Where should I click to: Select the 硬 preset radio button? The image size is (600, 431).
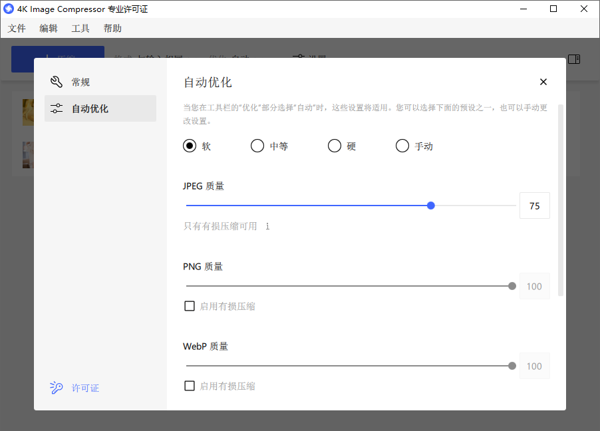click(x=335, y=146)
